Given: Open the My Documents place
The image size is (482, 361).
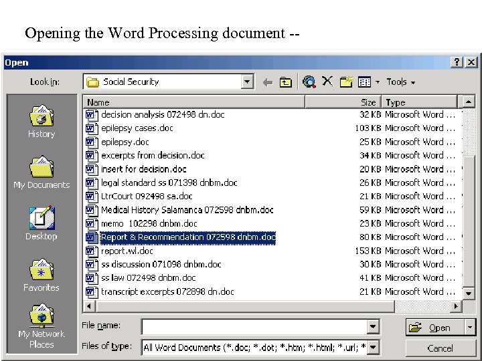Looking at the screenshot, I should (42, 172).
